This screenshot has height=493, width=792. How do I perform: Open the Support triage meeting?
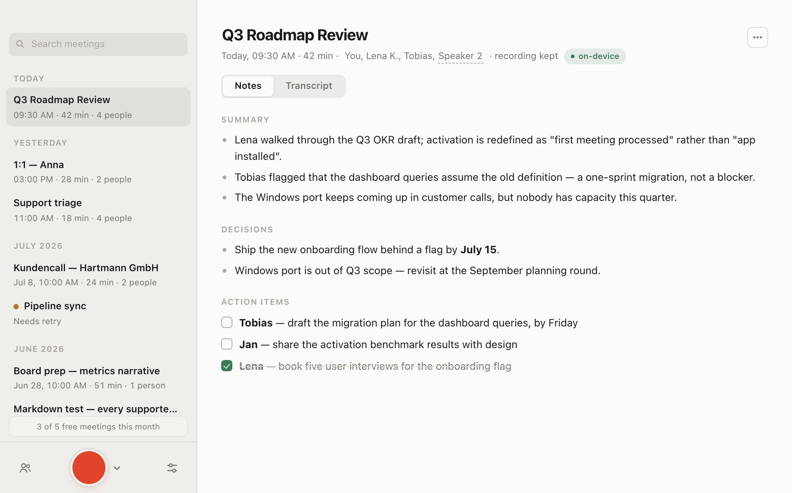pos(98,210)
